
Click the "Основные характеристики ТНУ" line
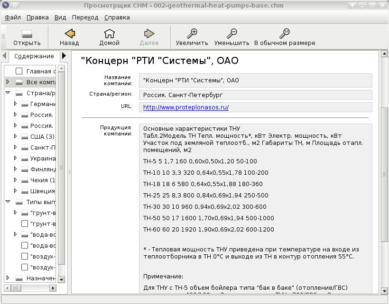pos(192,129)
